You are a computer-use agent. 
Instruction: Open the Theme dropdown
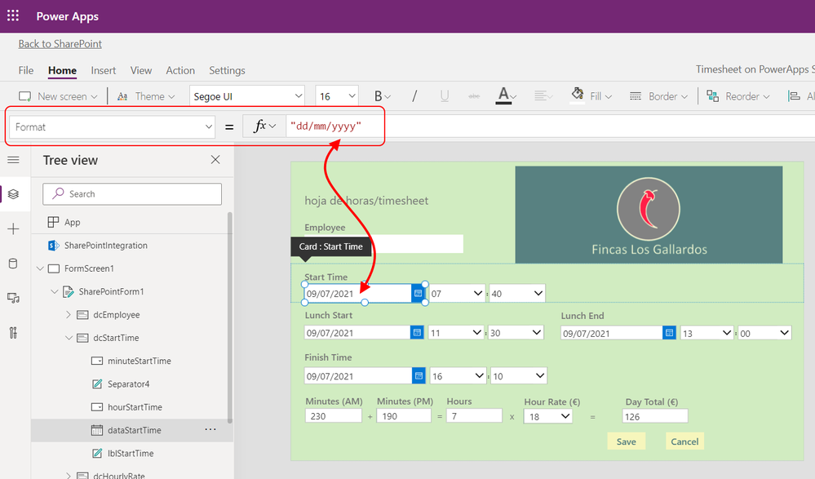(x=146, y=96)
